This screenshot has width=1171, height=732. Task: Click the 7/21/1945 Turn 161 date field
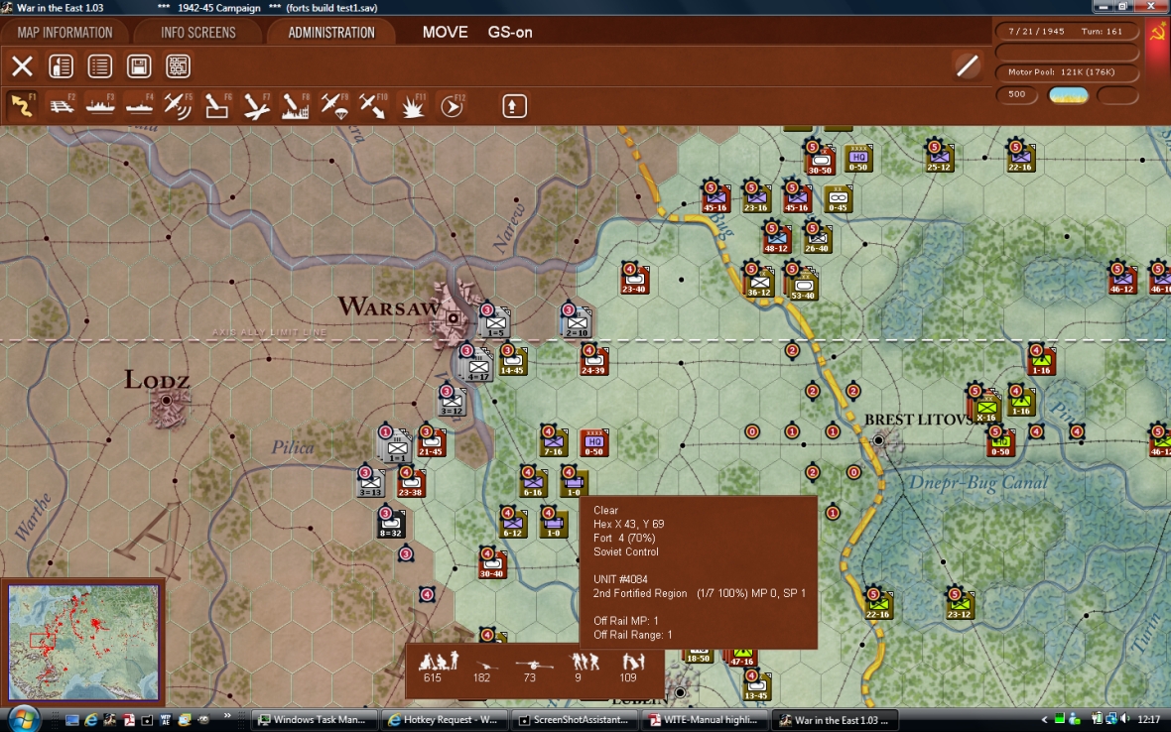(x=1066, y=32)
